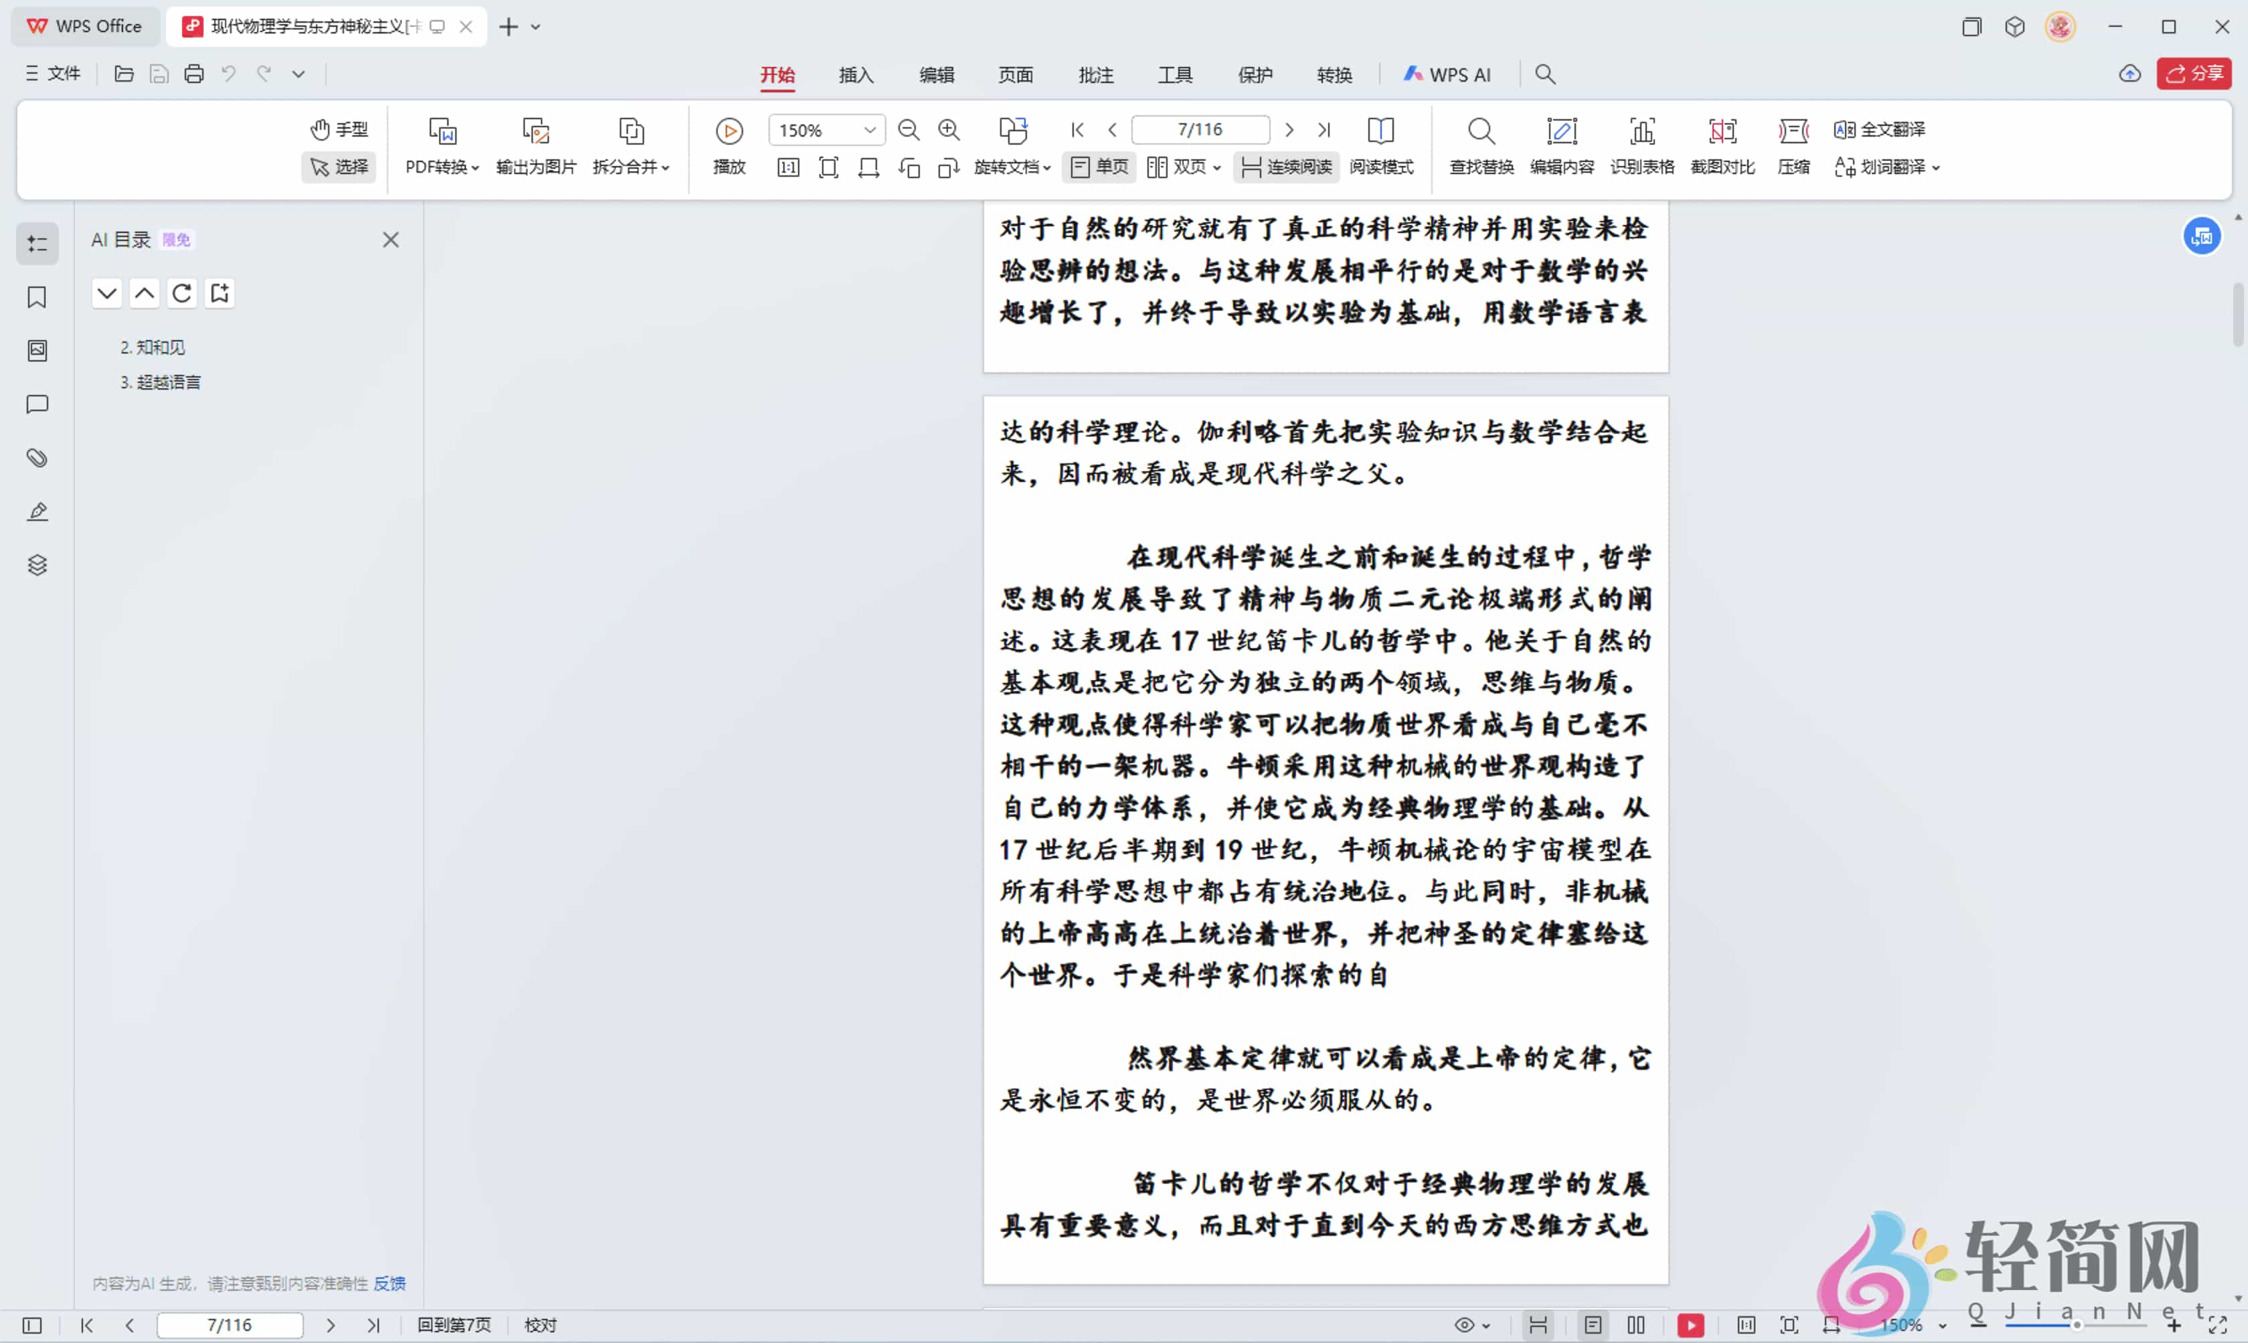Open the comments panel in left sidebar
The image size is (2248, 1343).
(x=37, y=404)
